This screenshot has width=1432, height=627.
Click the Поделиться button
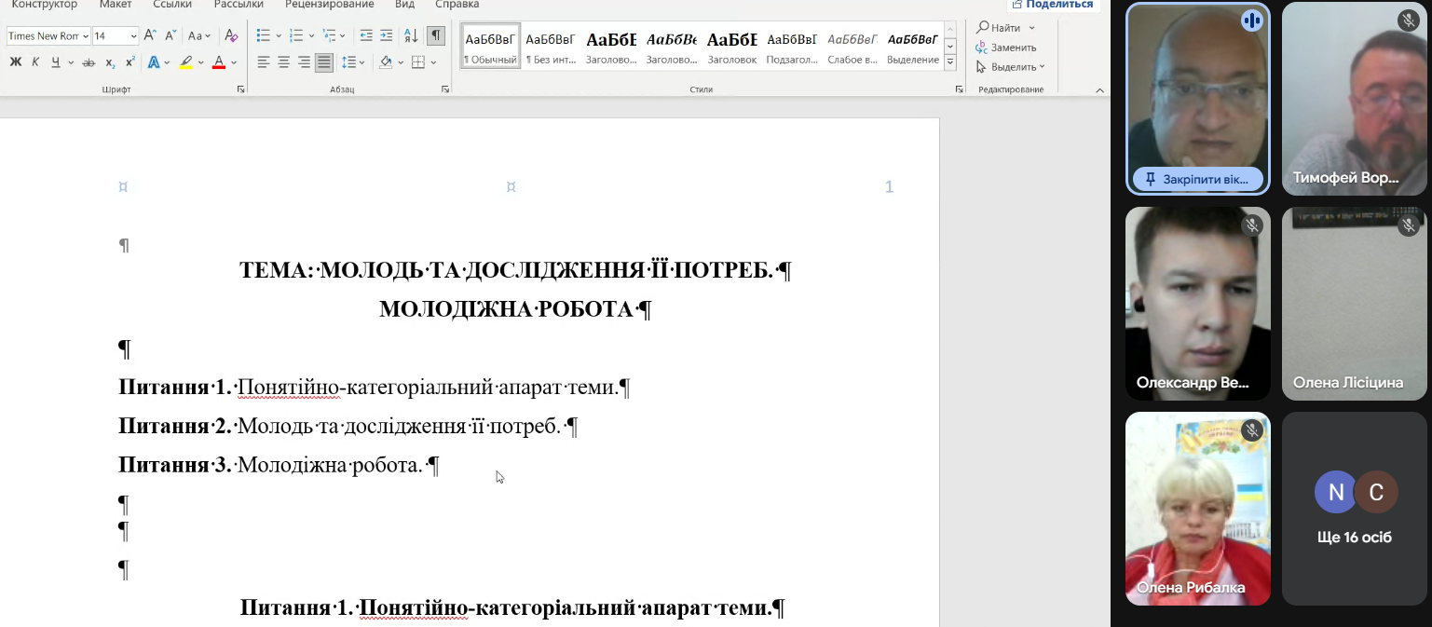coord(1052,5)
